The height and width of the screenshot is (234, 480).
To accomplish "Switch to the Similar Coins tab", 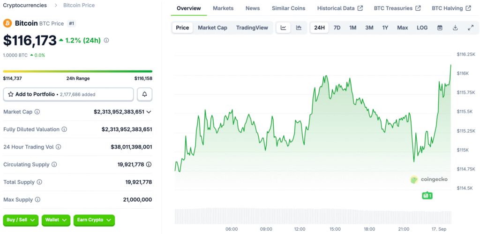I will coord(288,8).
